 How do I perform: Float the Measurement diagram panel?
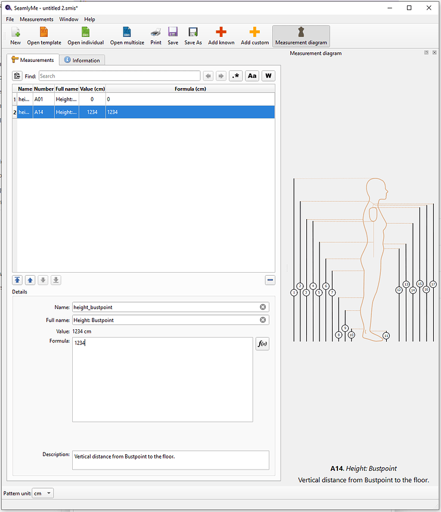(x=426, y=52)
